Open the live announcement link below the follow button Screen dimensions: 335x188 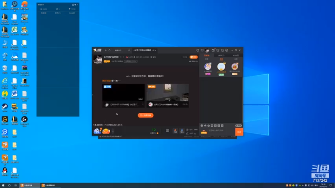click(193, 61)
